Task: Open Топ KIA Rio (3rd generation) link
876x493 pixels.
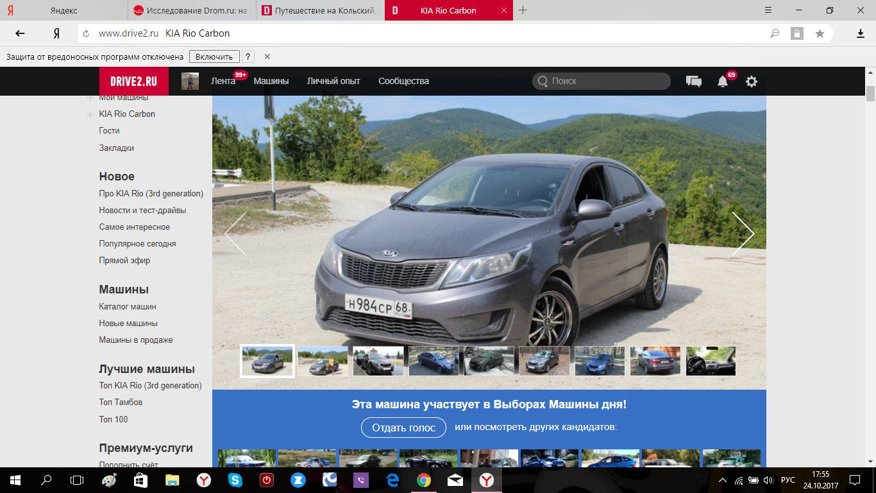Action: (150, 385)
